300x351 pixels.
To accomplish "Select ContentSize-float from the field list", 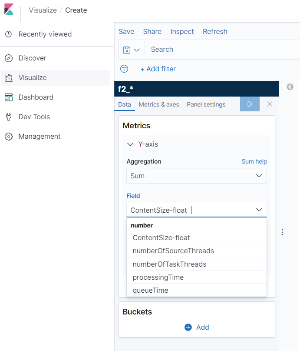I will pos(197,237).
